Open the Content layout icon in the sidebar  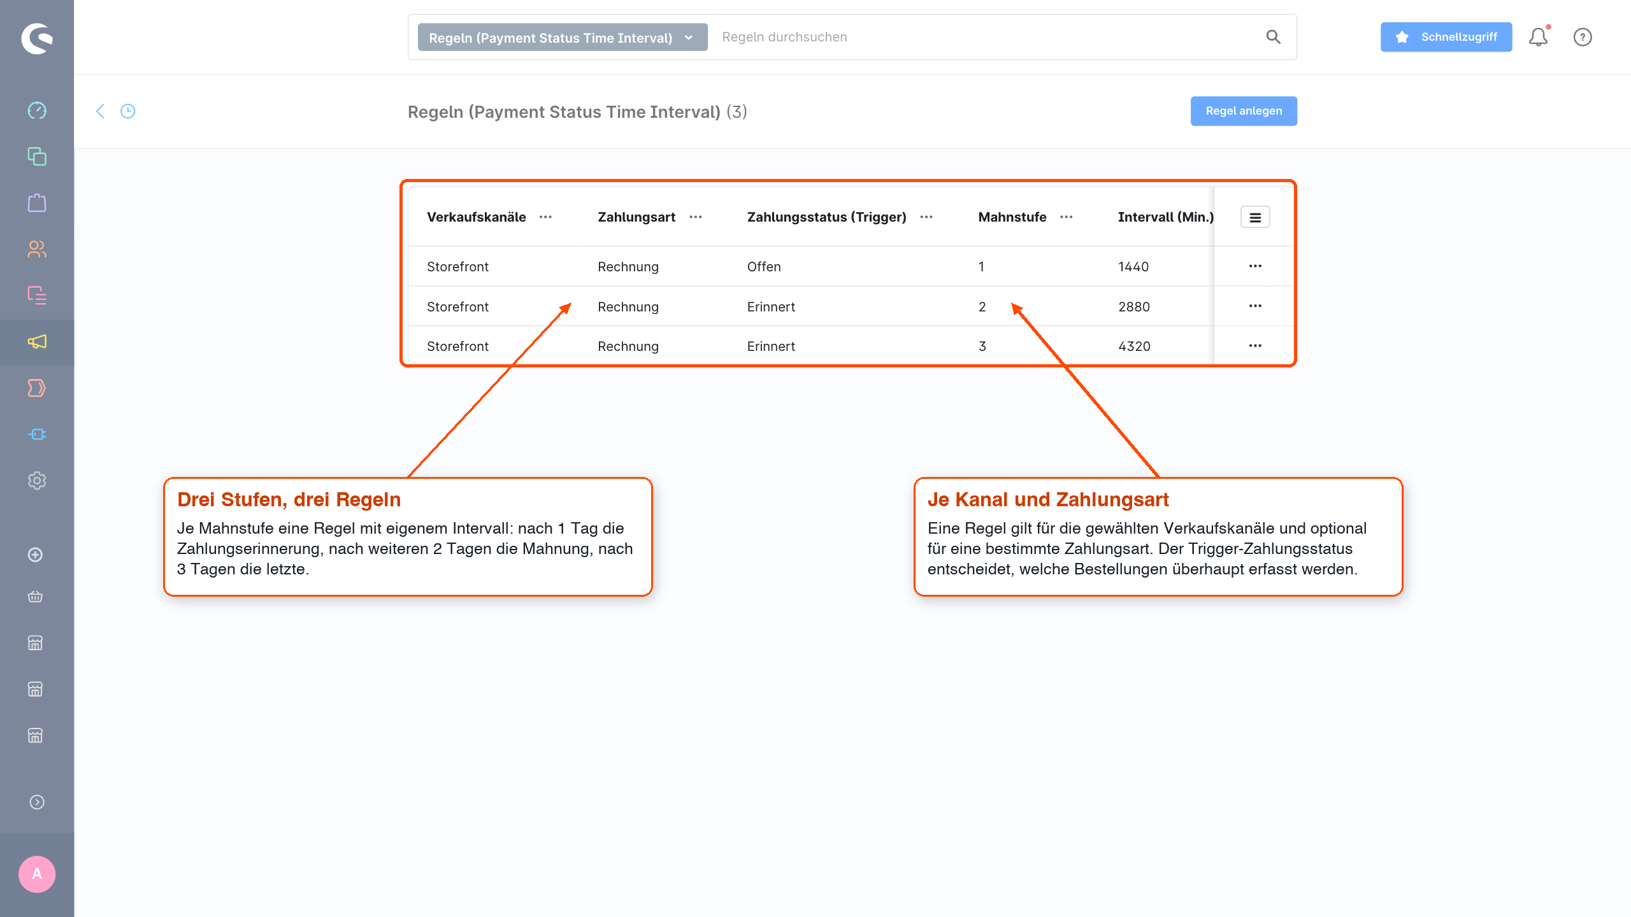[x=37, y=295]
